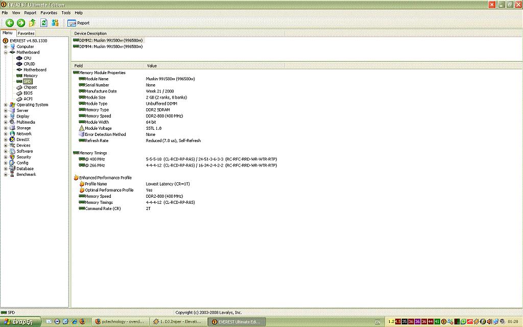Click the green Back arrow toolbar icon
Screen dimensions: 523x327
tap(10, 22)
